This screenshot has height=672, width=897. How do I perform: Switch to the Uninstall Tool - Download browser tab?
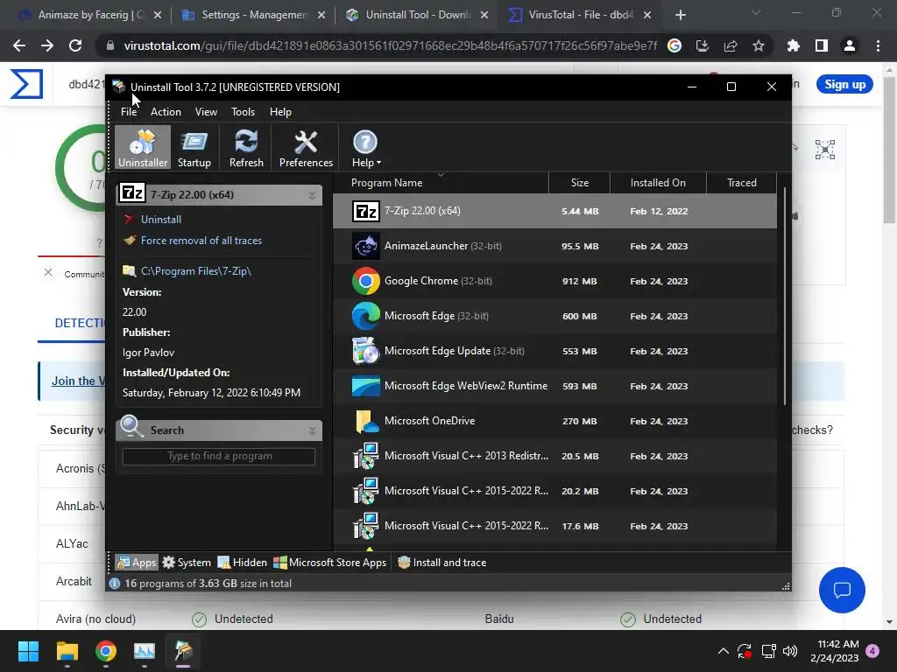pyautogui.click(x=418, y=15)
